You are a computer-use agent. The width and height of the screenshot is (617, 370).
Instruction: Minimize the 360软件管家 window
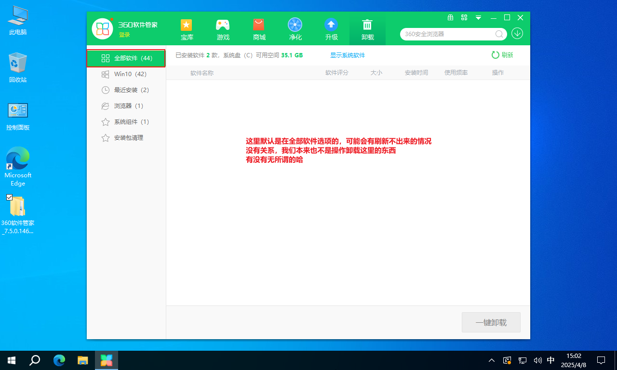click(x=493, y=17)
